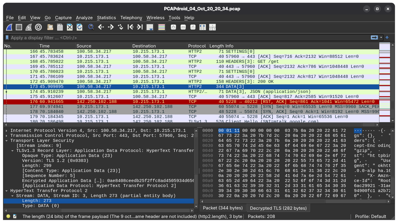398x223 pixels.
Task: Collapse Stream: DATA, Stream ID: 3 node
Action: tap(13, 196)
